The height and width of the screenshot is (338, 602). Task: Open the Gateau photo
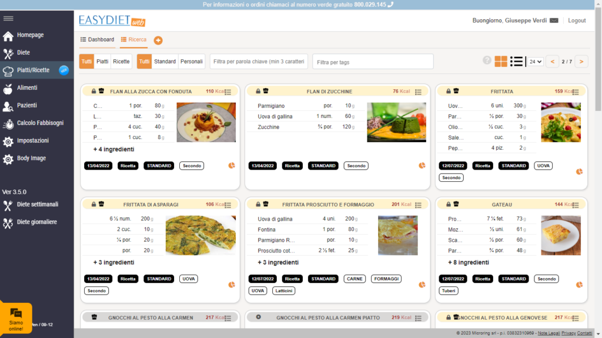561,235
